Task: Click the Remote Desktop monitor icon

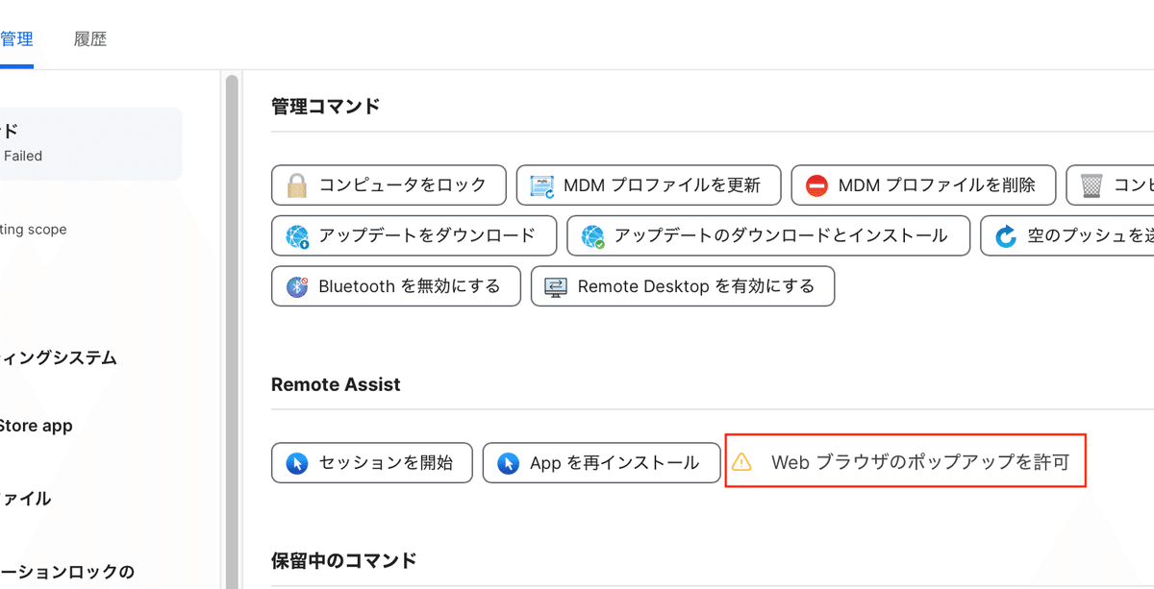Action: click(556, 286)
